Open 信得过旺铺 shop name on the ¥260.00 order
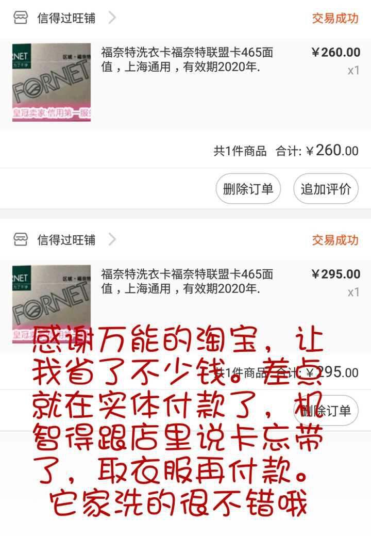Viewport: 371px width, 536px height. point(66,18)
